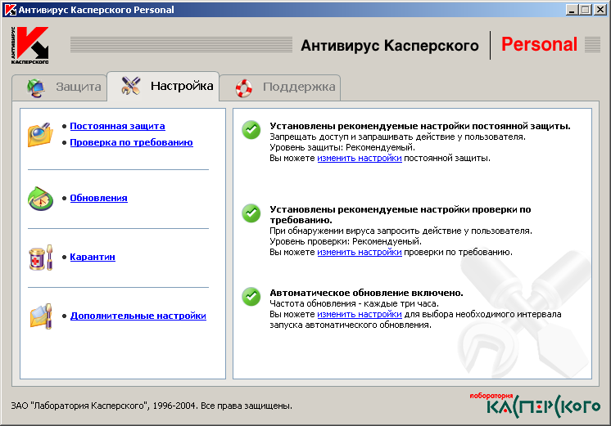Maximize the Антивирус Касперского window
This screenshot has height=426, width=611.
pos(585,10)
